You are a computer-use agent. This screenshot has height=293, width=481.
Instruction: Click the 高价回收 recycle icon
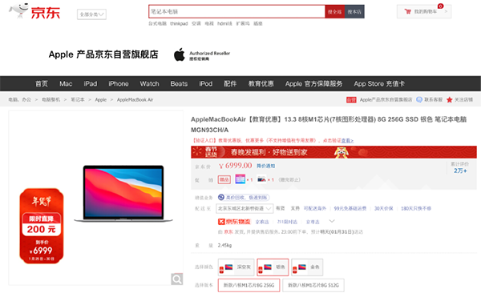click(221, 197)
